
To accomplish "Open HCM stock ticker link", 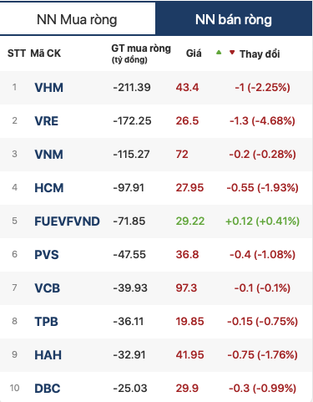I will (x=49, y=188).
